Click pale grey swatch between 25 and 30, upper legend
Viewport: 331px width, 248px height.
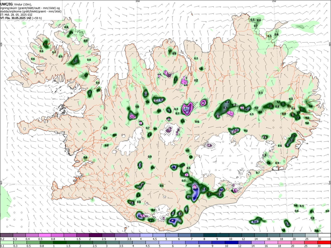coord(312,235)
